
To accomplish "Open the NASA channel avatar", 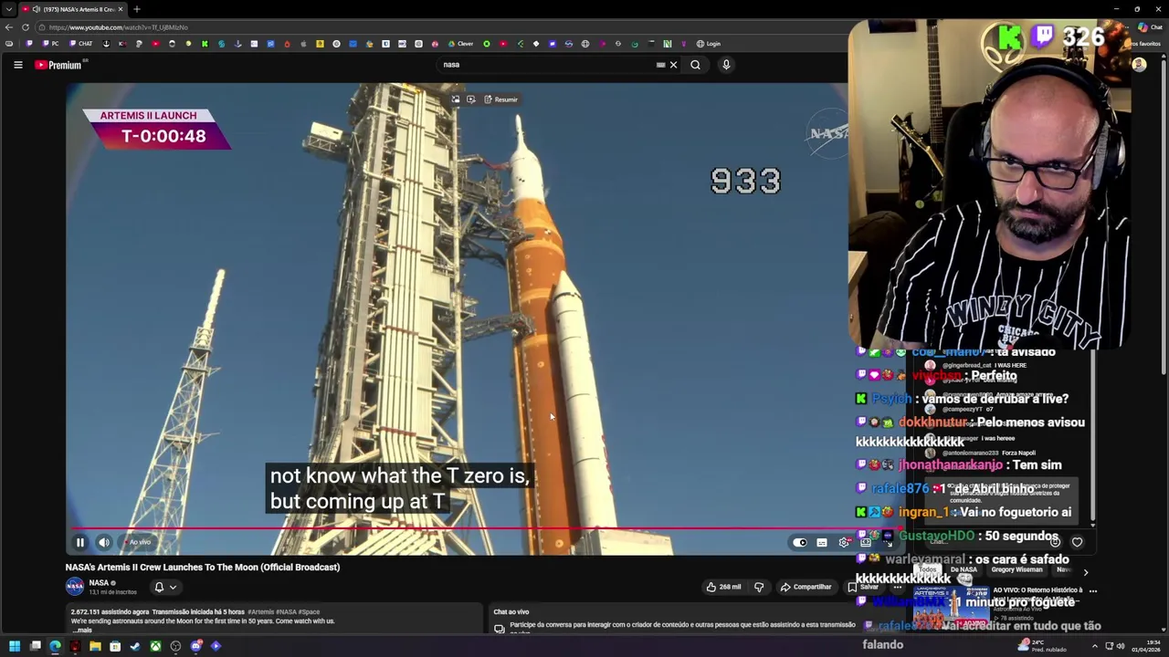I will click(x=75, y=587).
